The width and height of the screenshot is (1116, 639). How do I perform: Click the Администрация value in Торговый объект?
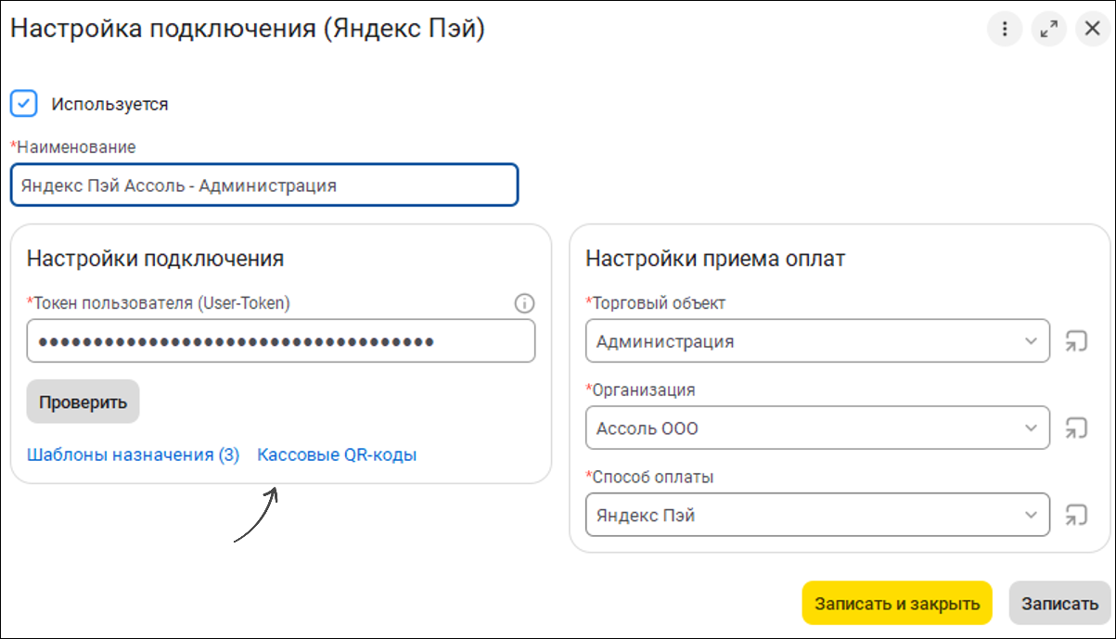[665, 341]
